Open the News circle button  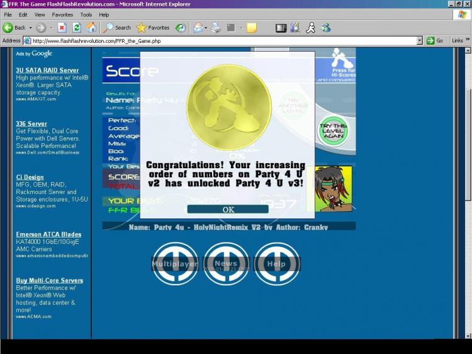[x=226, y=264]
